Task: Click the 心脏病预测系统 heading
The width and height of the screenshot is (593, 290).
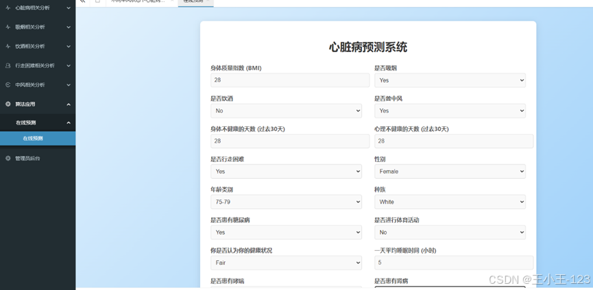Action: pos(368,47)
